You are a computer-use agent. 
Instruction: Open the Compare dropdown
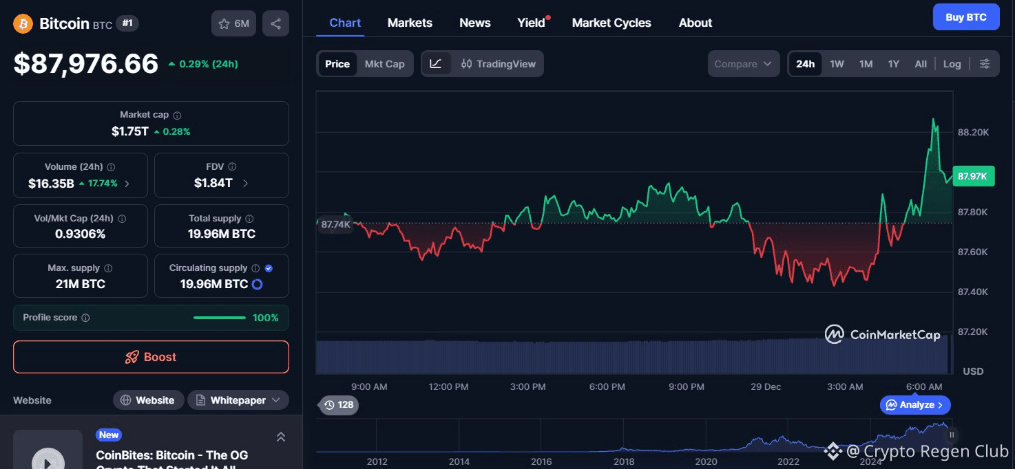pos(743,64)
